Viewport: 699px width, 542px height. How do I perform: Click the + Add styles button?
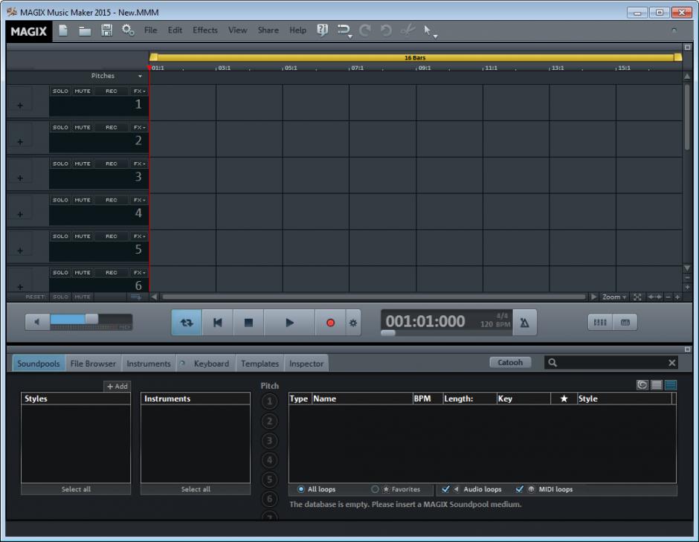(117, 387)
